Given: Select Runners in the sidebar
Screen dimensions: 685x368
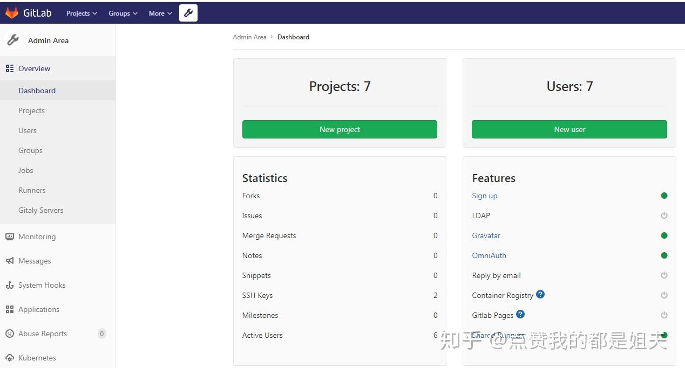Looking at the screenshot, I should pyautogui.click(x=32, y=190).
